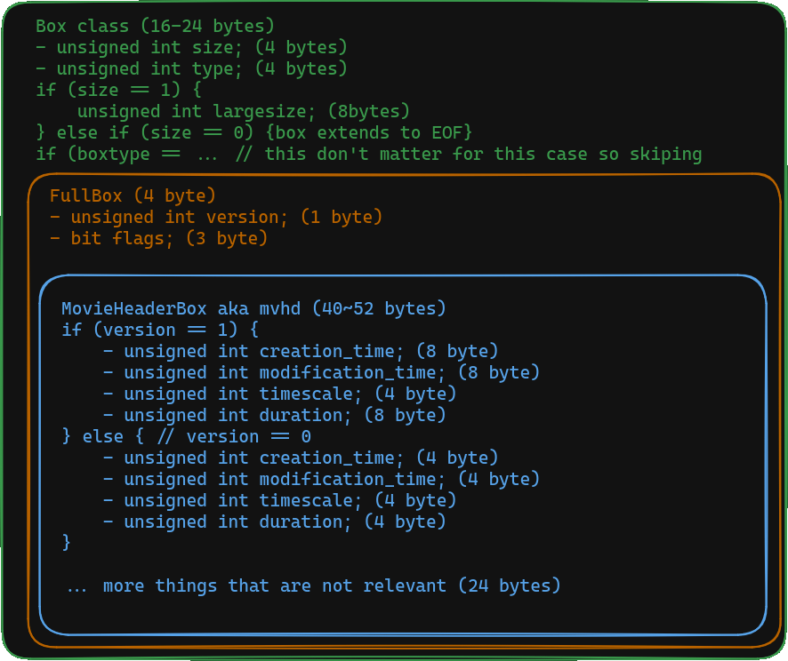The height and width of the screenshot is (661, 788).
Task: Click the 4 byte modification_time line
Action: (321, 479)
